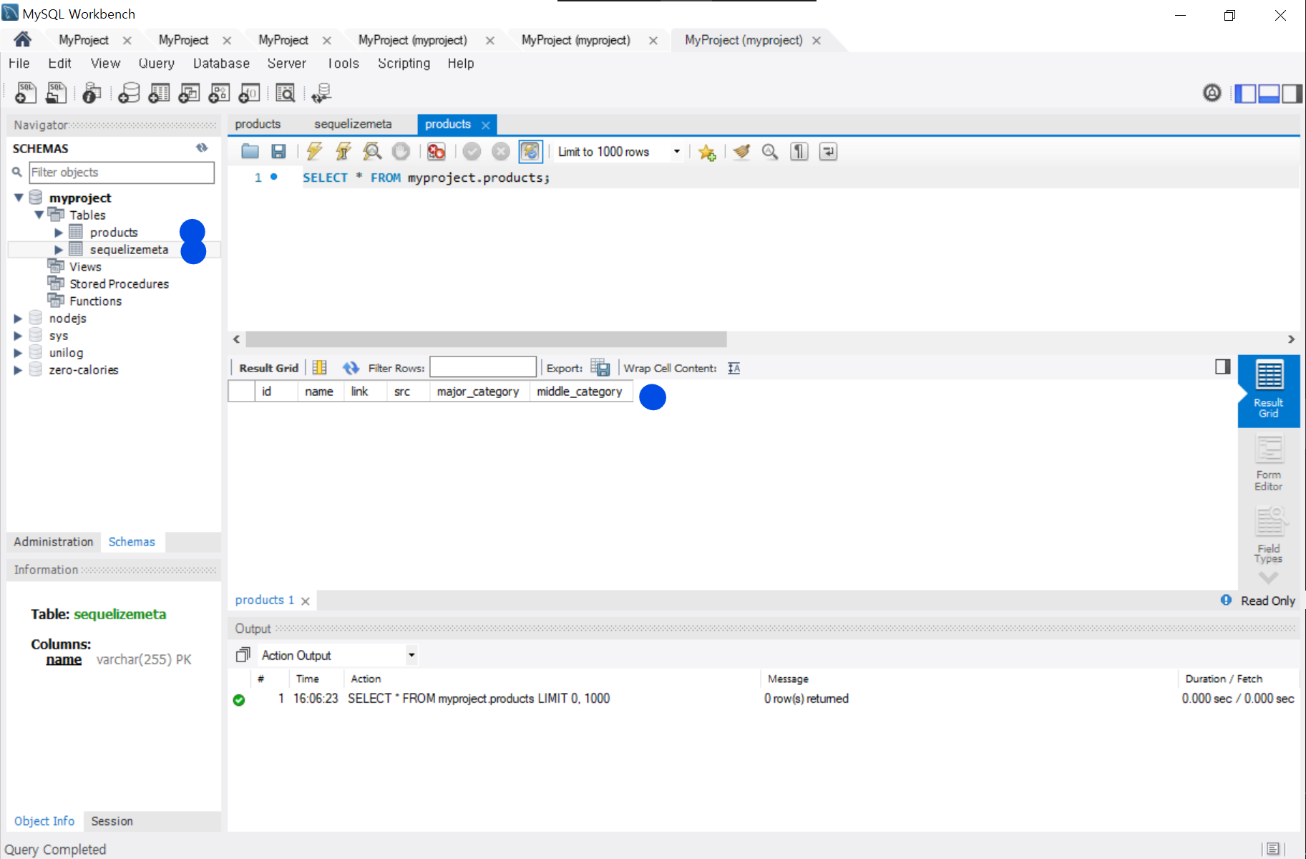Image resolution: width=1306 pixels, height=859 pixels.
Task: Export recordset to external file icon
Action: pos(600,368)
